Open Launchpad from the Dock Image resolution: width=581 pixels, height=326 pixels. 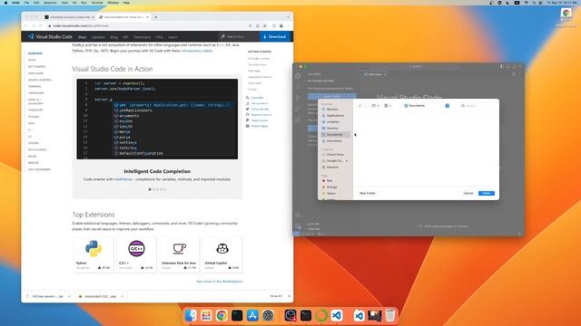click(x=206, y=315)
